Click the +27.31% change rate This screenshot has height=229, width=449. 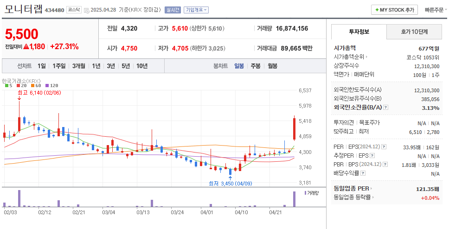pyautogui.click(x=64, y=47)
